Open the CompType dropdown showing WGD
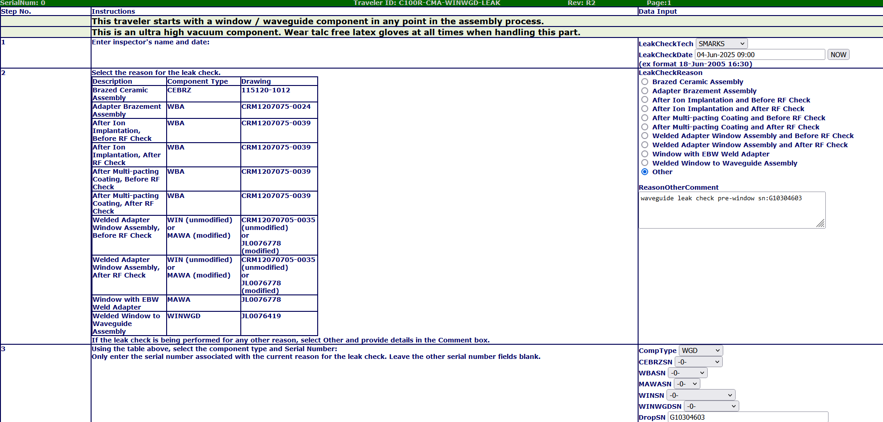Image resolution: width=883 pixels, height=422 pixels. 701,351
